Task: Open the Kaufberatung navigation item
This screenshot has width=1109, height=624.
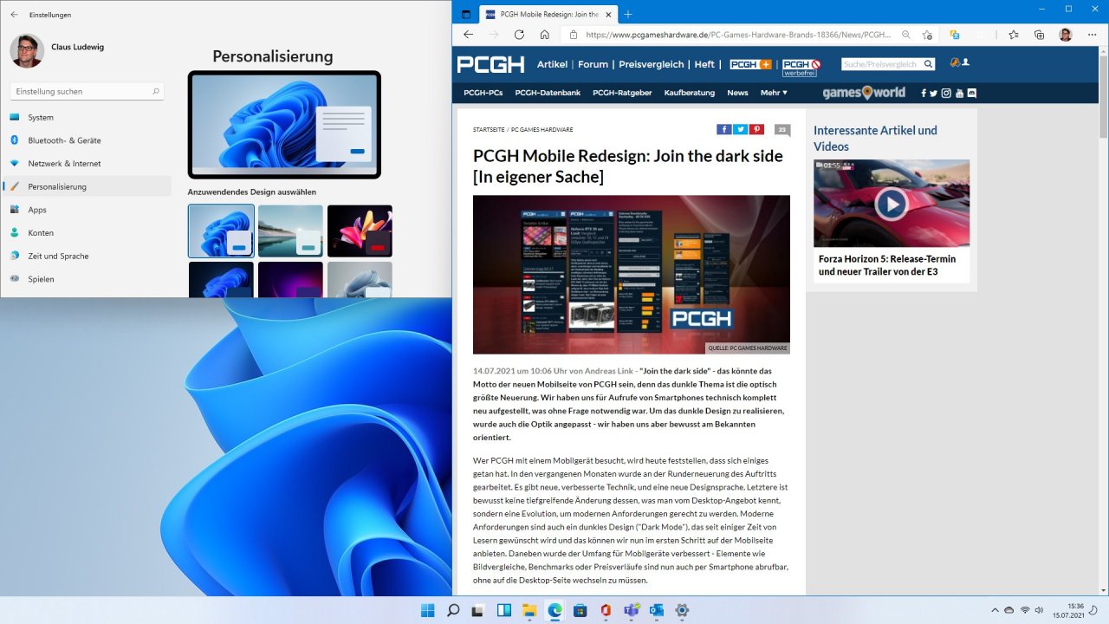Action: [x=690, y=93]
